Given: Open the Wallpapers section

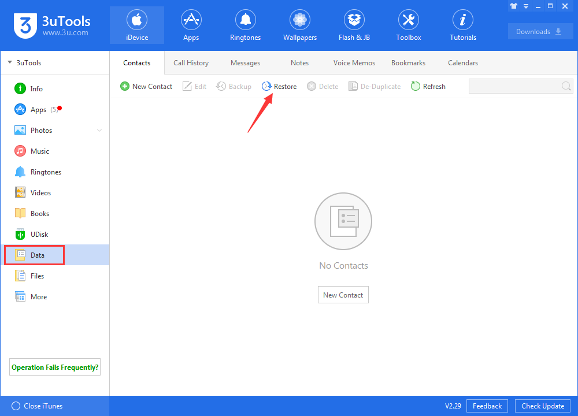Looking at the screenshot, I should pyautogui.click(x=299, y=25).
